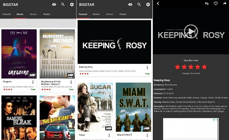Open three-dot menu on Keeping Rosy card
Screen dimensions: 229x140
(x=147, y=68)
